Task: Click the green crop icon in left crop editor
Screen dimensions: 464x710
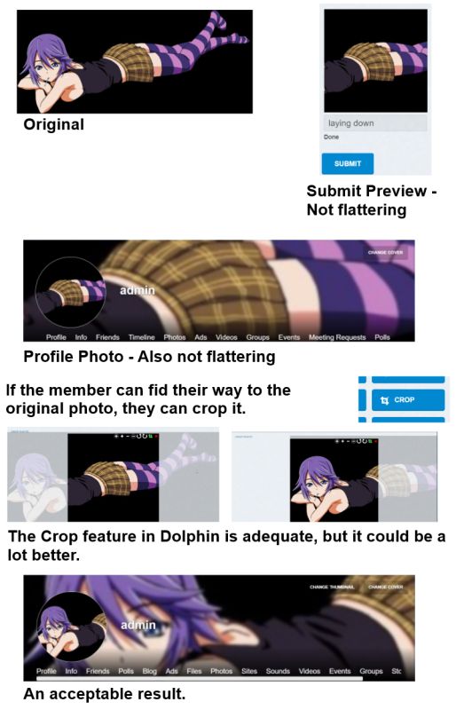Action: (x=151, y=437)
